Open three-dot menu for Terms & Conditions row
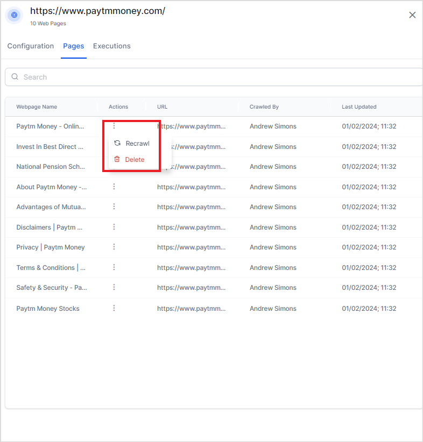 [x=114, y=267]
